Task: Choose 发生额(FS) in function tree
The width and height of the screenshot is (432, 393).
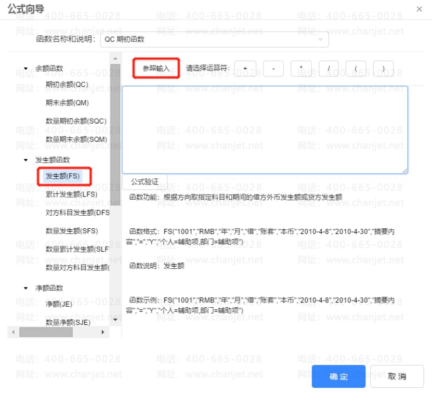Action: pyautogui.click(x=63, y=176)
